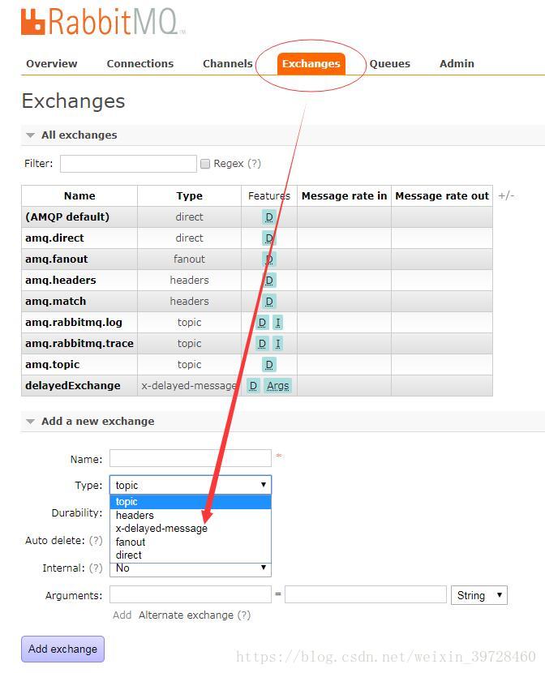Open the amq.topic exchange
Screen dimensions: 545x673
[53, 364]
